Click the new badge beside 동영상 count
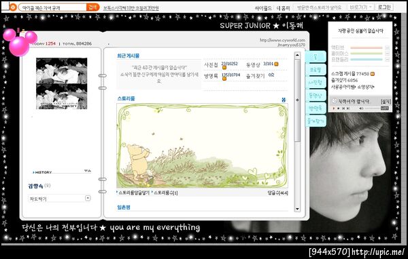Viewport: 408px width, 259px height. 276,64
